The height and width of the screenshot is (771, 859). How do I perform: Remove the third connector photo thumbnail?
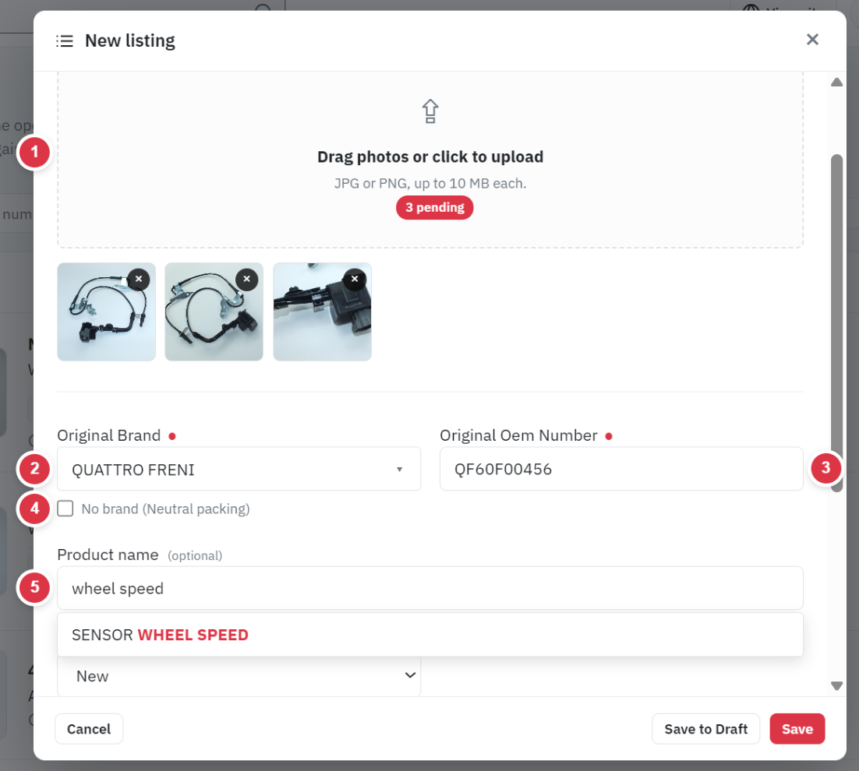tap(355, 279)
